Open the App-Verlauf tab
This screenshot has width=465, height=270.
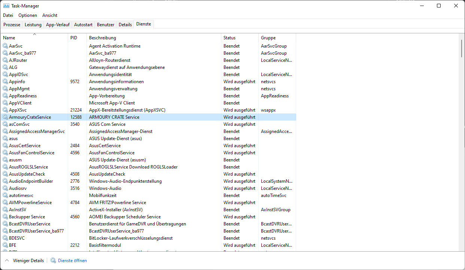(58, 24)
